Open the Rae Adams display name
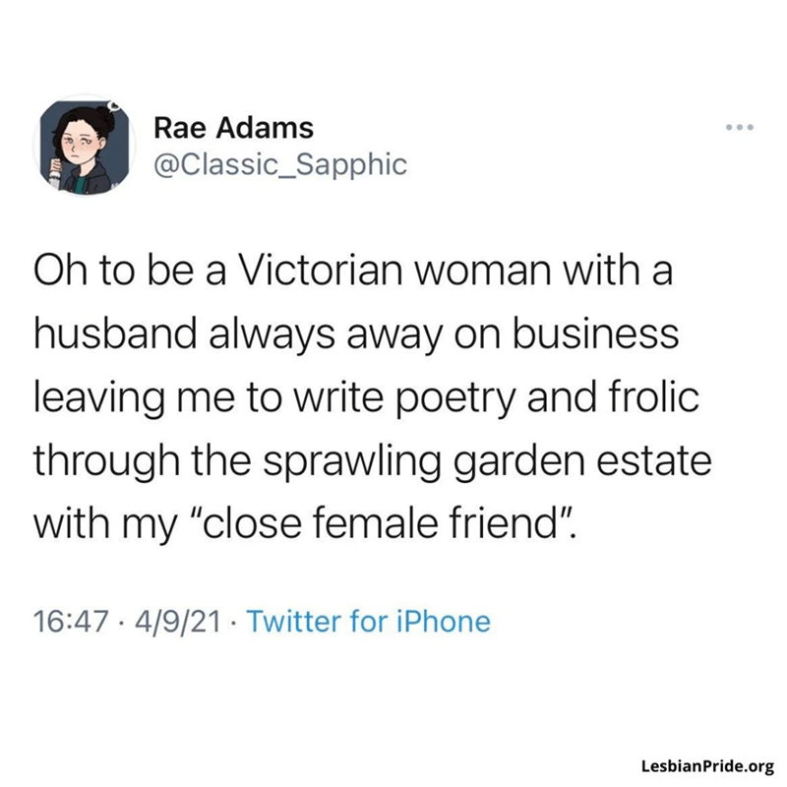The width and height of the screenshot is (787, 787). point(234,128)
